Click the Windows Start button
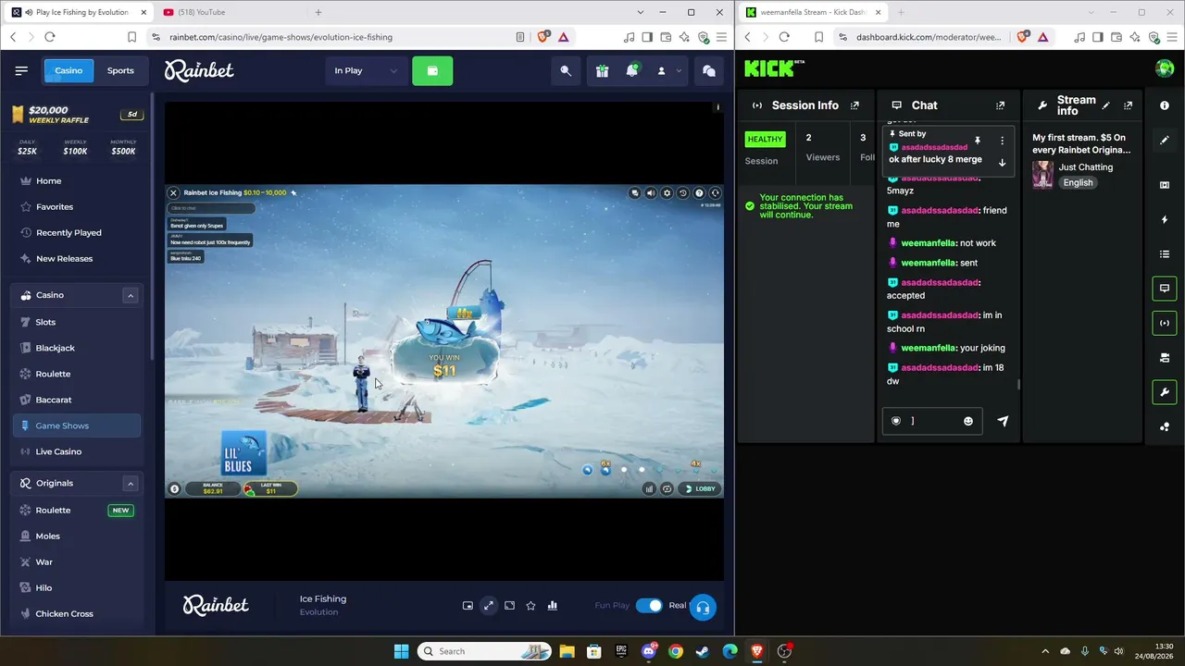This screenshot has width=1185, height=666. click(401, 651)
